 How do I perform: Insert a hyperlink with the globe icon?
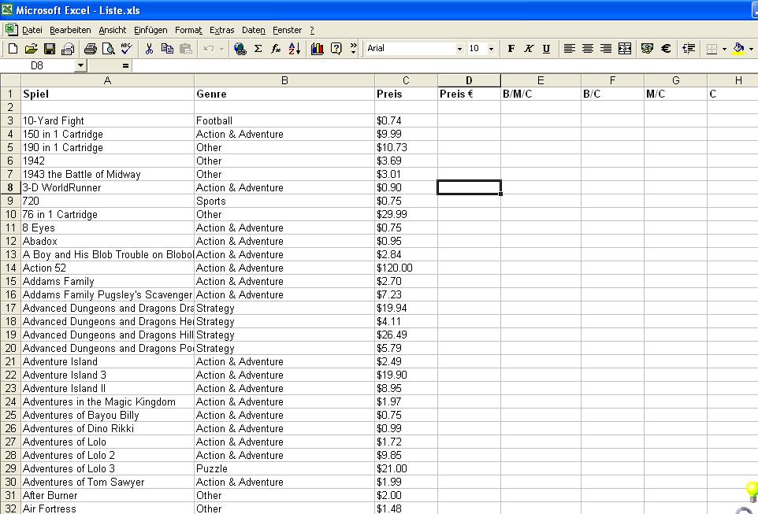[240, 49]
